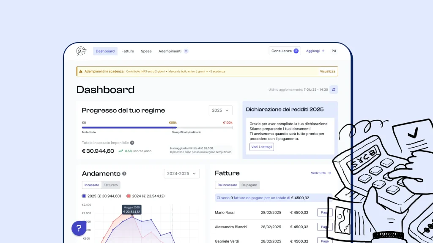
Task: Click Visualizza in the deadlines banner
Action: click(x=327, y=71)
